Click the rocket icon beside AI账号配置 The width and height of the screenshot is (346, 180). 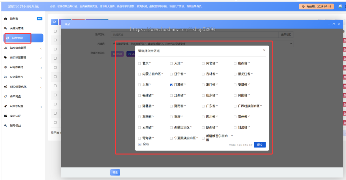click(x=5, y=106)
